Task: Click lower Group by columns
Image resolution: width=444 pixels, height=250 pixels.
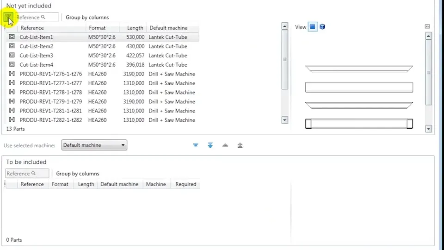Action: point(78,174)
